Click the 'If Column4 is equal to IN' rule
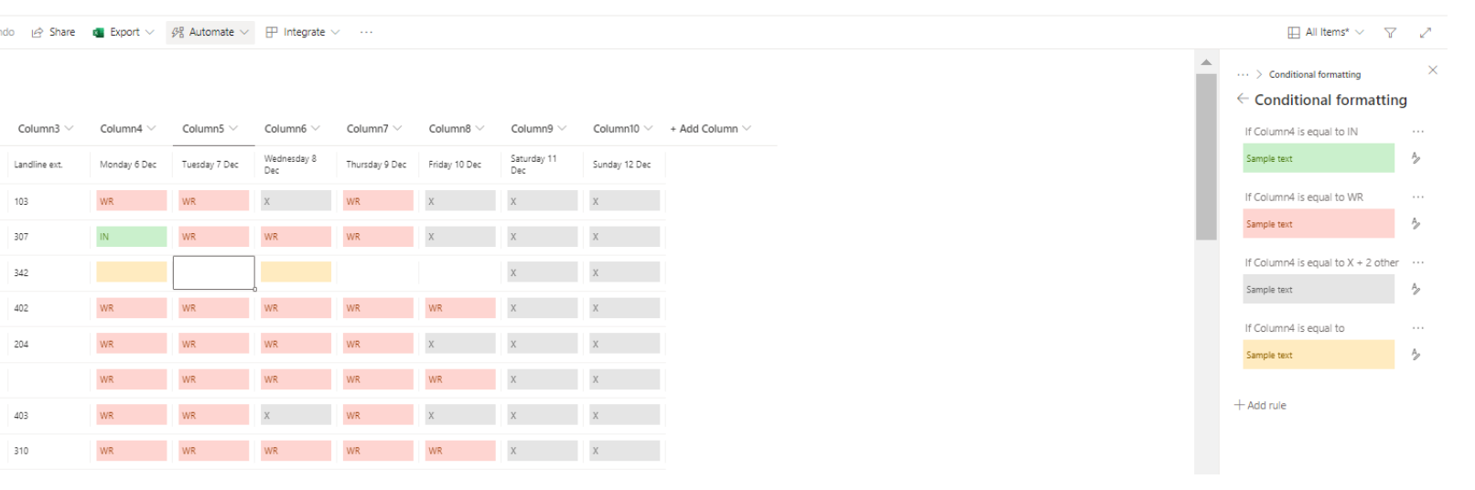The image size is (1475, 490). (1301, 132)
